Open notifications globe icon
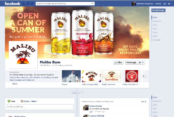Viewport: 174px width, 117px height. tap(32, 4)
